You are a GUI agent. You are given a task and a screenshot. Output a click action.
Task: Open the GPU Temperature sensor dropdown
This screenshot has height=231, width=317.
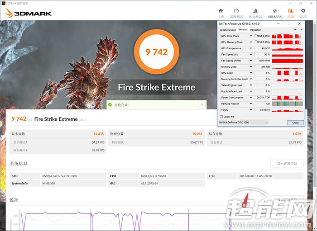tap(251, 48)
